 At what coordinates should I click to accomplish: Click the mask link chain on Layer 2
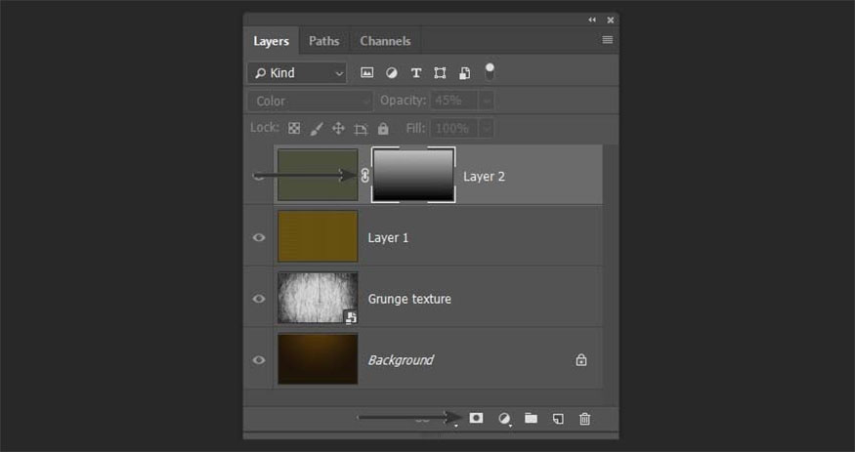point(364,176)
